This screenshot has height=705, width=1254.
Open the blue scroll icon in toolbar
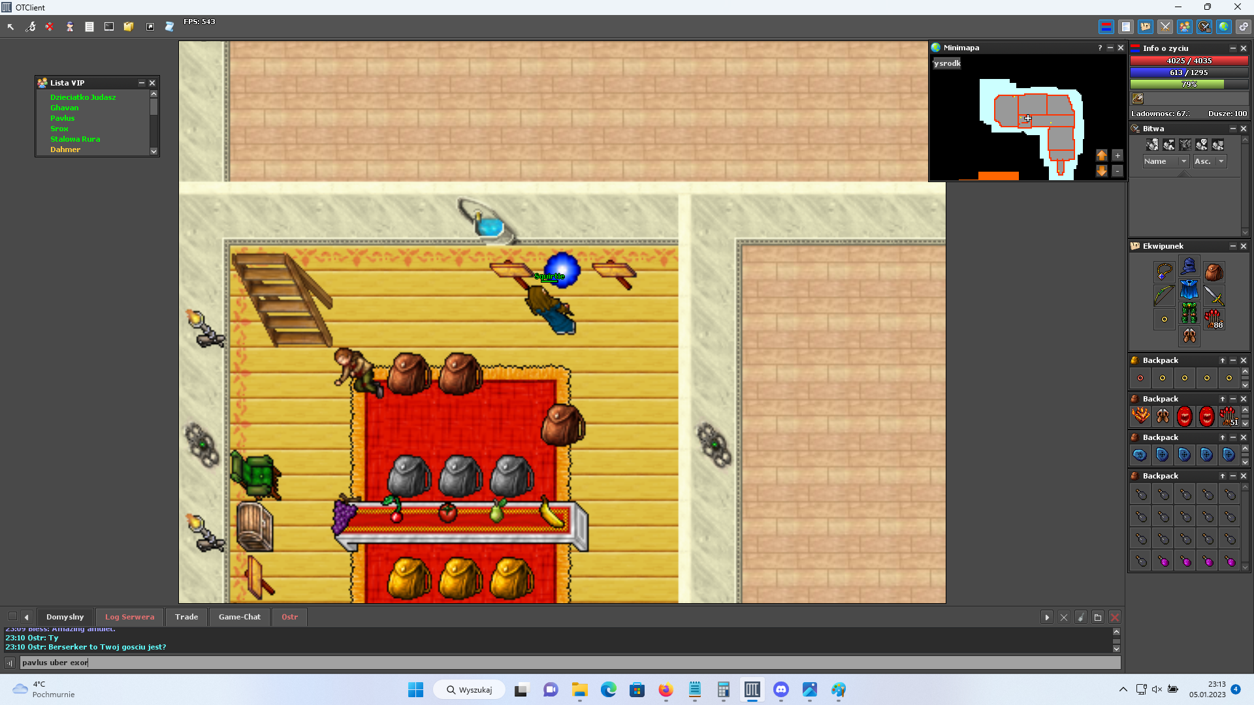click(169, 27)
